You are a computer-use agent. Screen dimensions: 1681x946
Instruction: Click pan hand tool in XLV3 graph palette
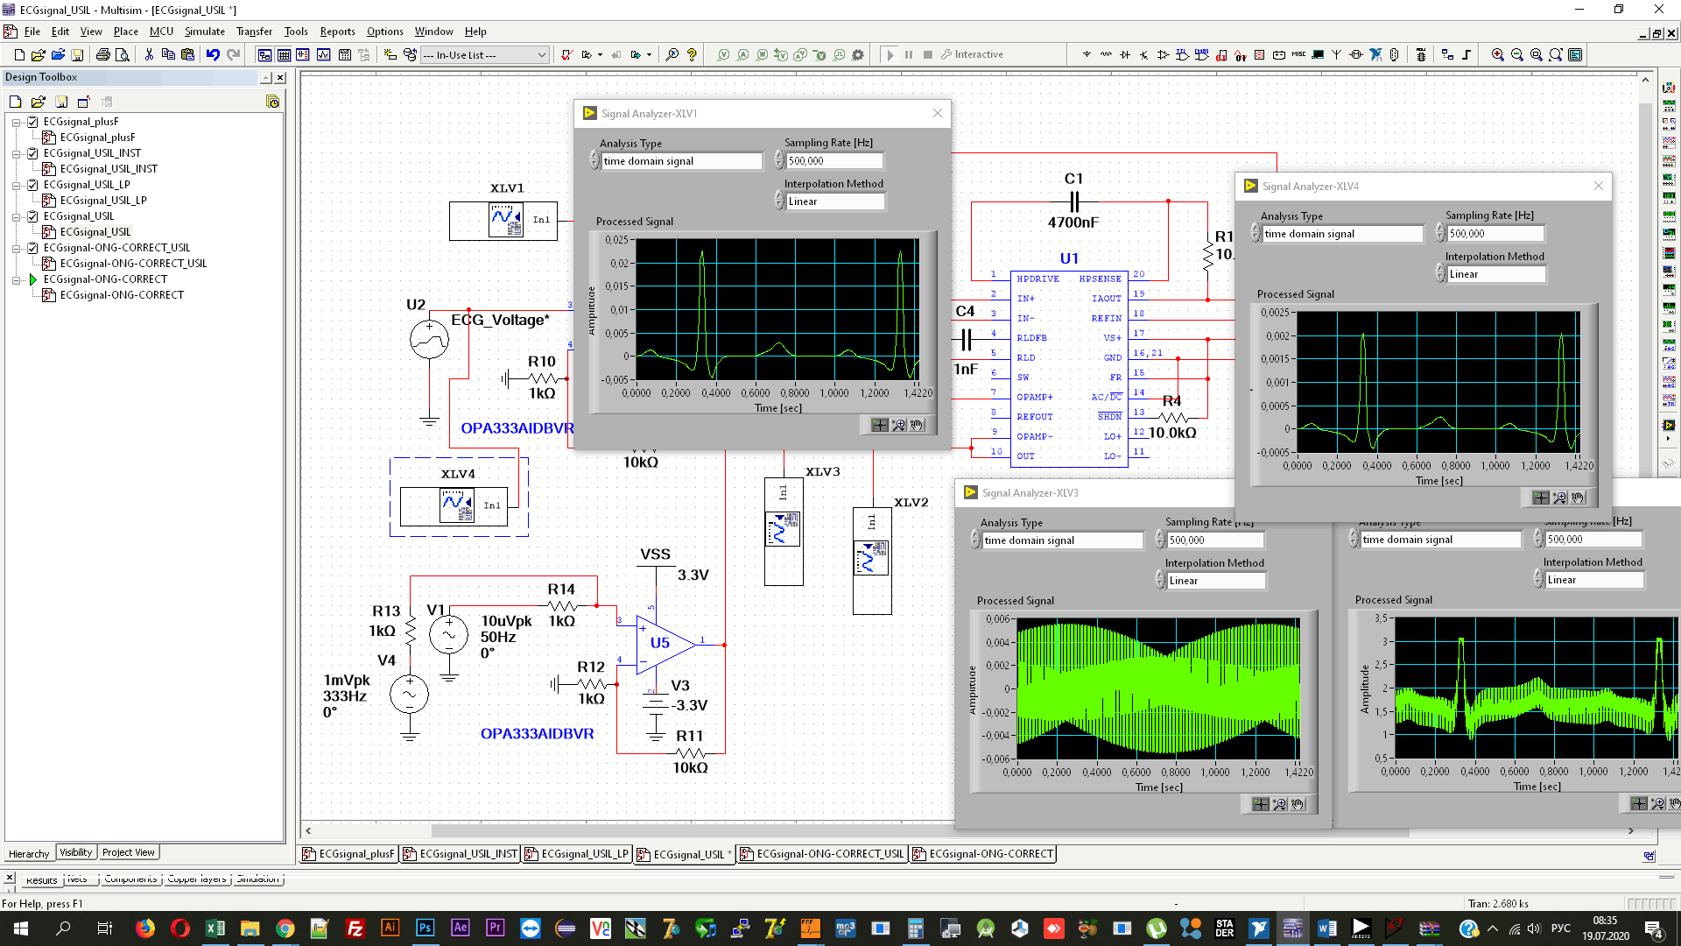click(1298, 804)
